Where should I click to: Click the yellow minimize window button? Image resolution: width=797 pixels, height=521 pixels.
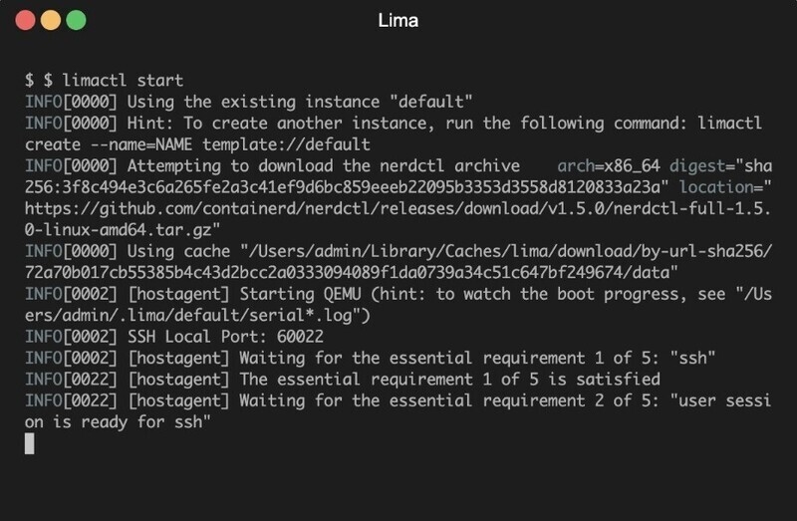tap(50, 20)
